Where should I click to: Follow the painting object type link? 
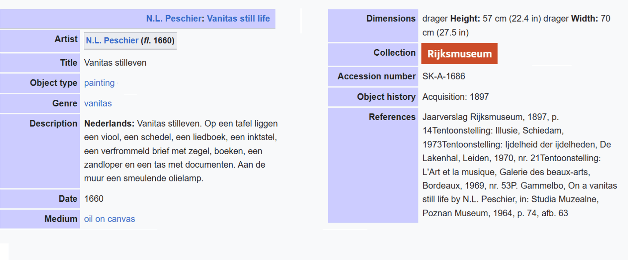click(99, 83)
